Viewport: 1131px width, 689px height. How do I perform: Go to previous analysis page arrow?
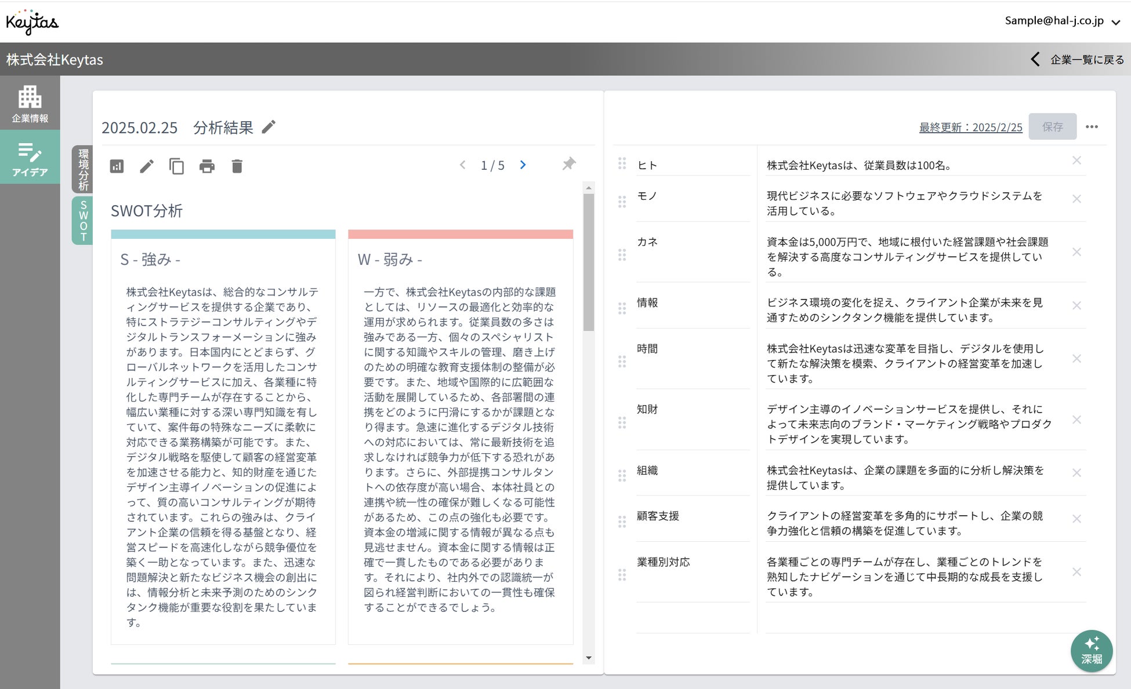pos(462,165)
